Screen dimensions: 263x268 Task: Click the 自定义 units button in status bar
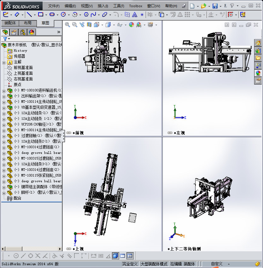[217, 264]
